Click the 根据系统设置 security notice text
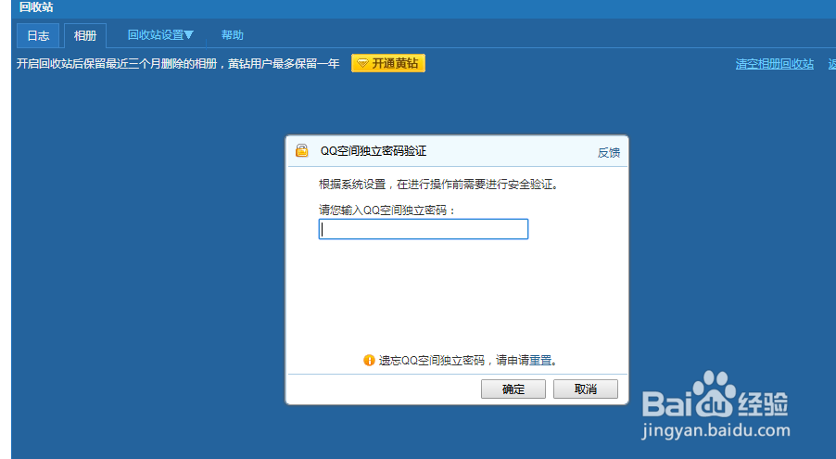 coord(438,185)
